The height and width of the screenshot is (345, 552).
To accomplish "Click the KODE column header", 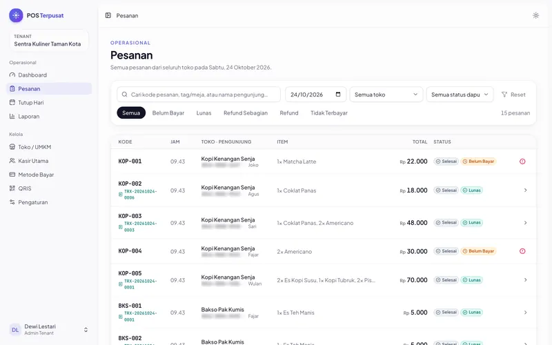I will [125, 142].
